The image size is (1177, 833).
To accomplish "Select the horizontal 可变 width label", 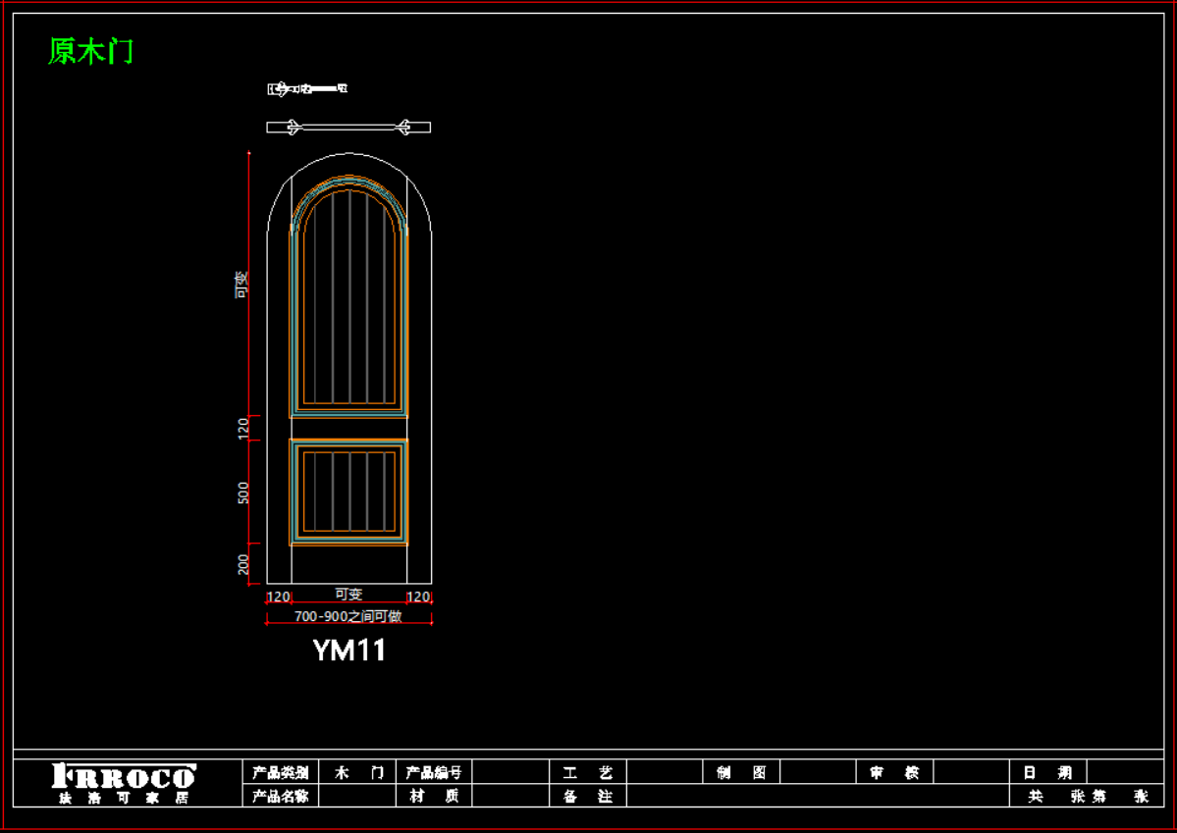I will point(348,595).
